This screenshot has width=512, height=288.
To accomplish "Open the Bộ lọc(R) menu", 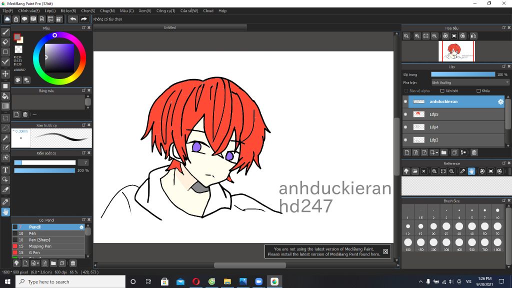I will [x=68, y=11].
